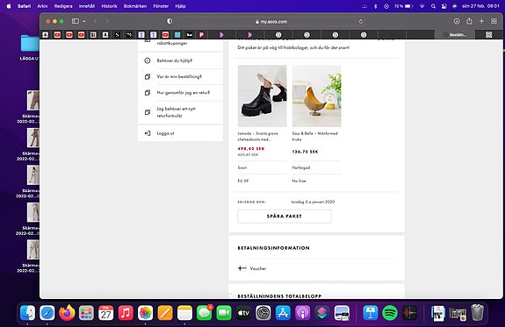Go back with Safari's back arrow
The width and height of the screenshot is (505, 327).
click(96, 21)
